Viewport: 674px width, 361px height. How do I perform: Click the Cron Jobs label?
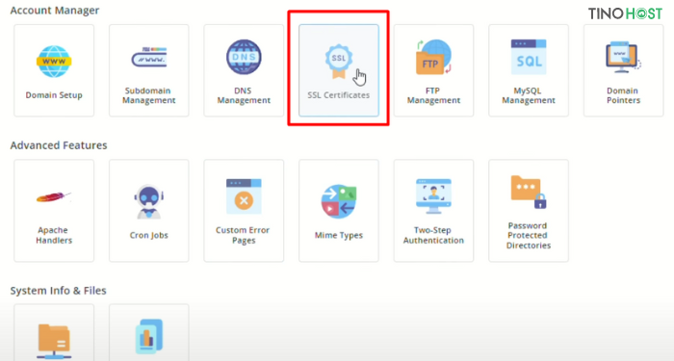(148, 235)
